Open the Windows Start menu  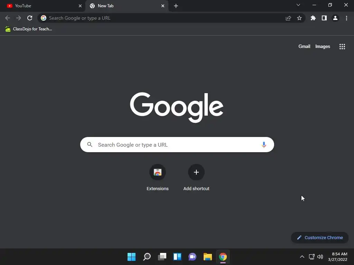pos(131,257)
